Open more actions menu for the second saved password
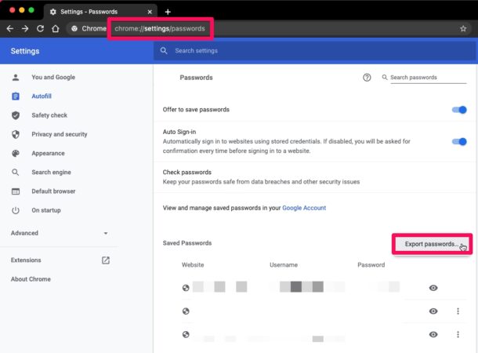Image resolution: width=478 pixels, height=353 pixels. (x=458, y=311)
